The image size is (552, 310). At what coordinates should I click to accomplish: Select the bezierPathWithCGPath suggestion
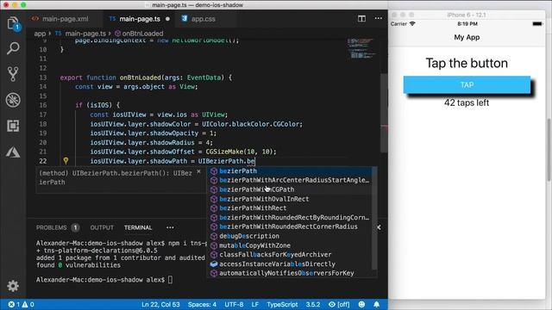point(290,189)
